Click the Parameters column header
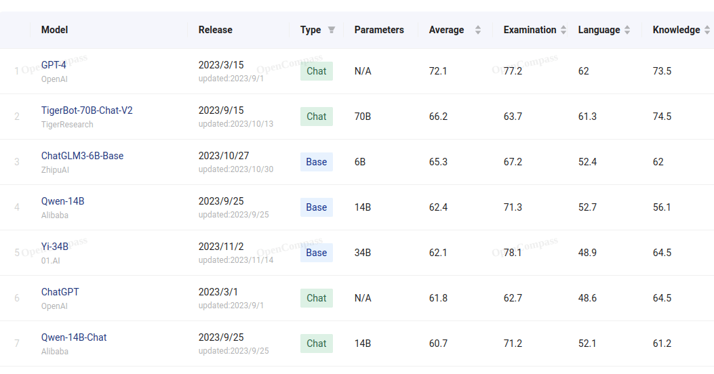Image resolution: width=714 pixels, height=374 pixels. click(x=379, y=30)
